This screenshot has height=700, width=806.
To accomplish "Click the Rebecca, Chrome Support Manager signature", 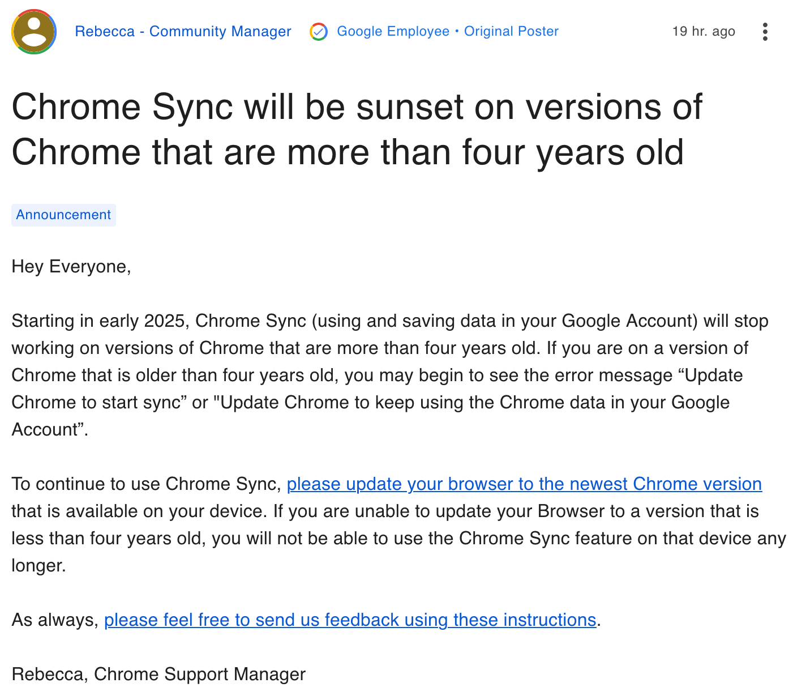I will [158, 675].
